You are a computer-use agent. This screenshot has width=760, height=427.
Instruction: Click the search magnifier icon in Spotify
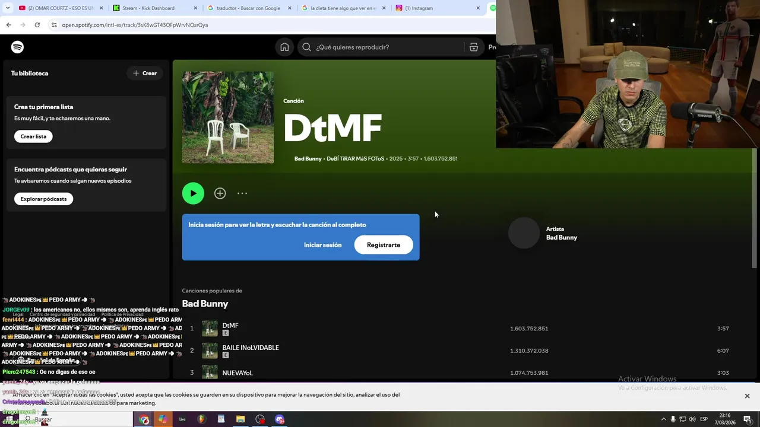click(x=306, y=47)
